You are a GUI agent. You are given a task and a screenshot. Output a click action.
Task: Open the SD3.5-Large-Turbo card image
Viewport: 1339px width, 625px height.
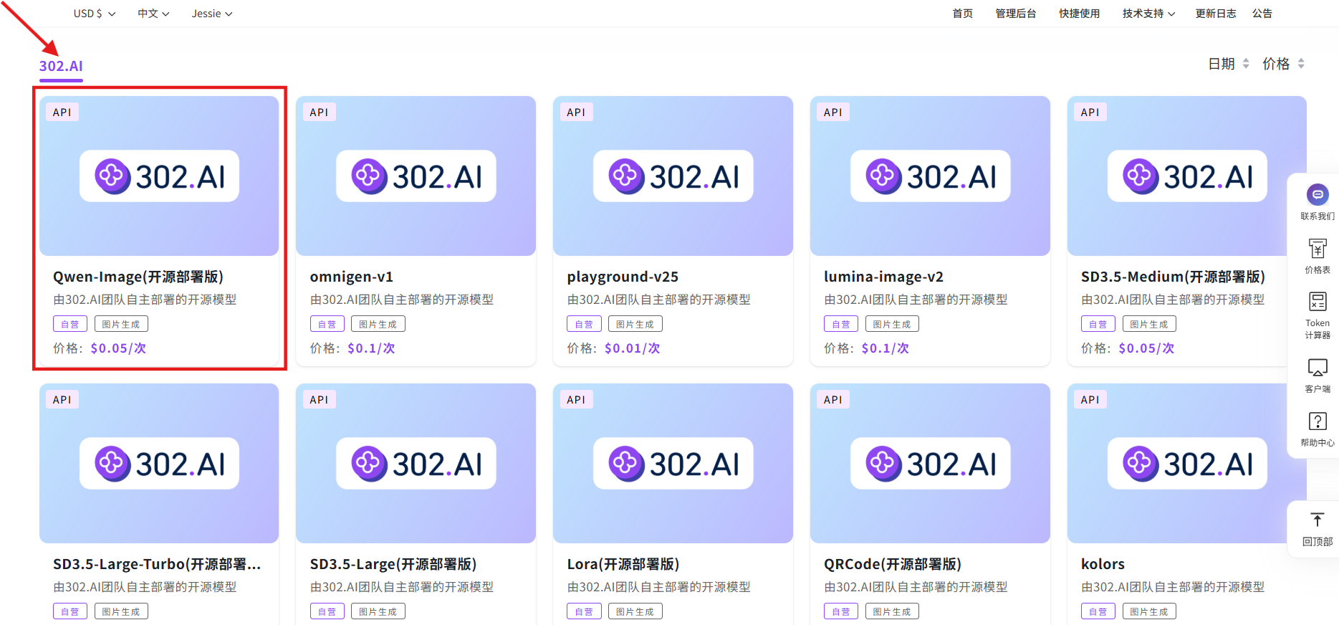click(159, 463)
